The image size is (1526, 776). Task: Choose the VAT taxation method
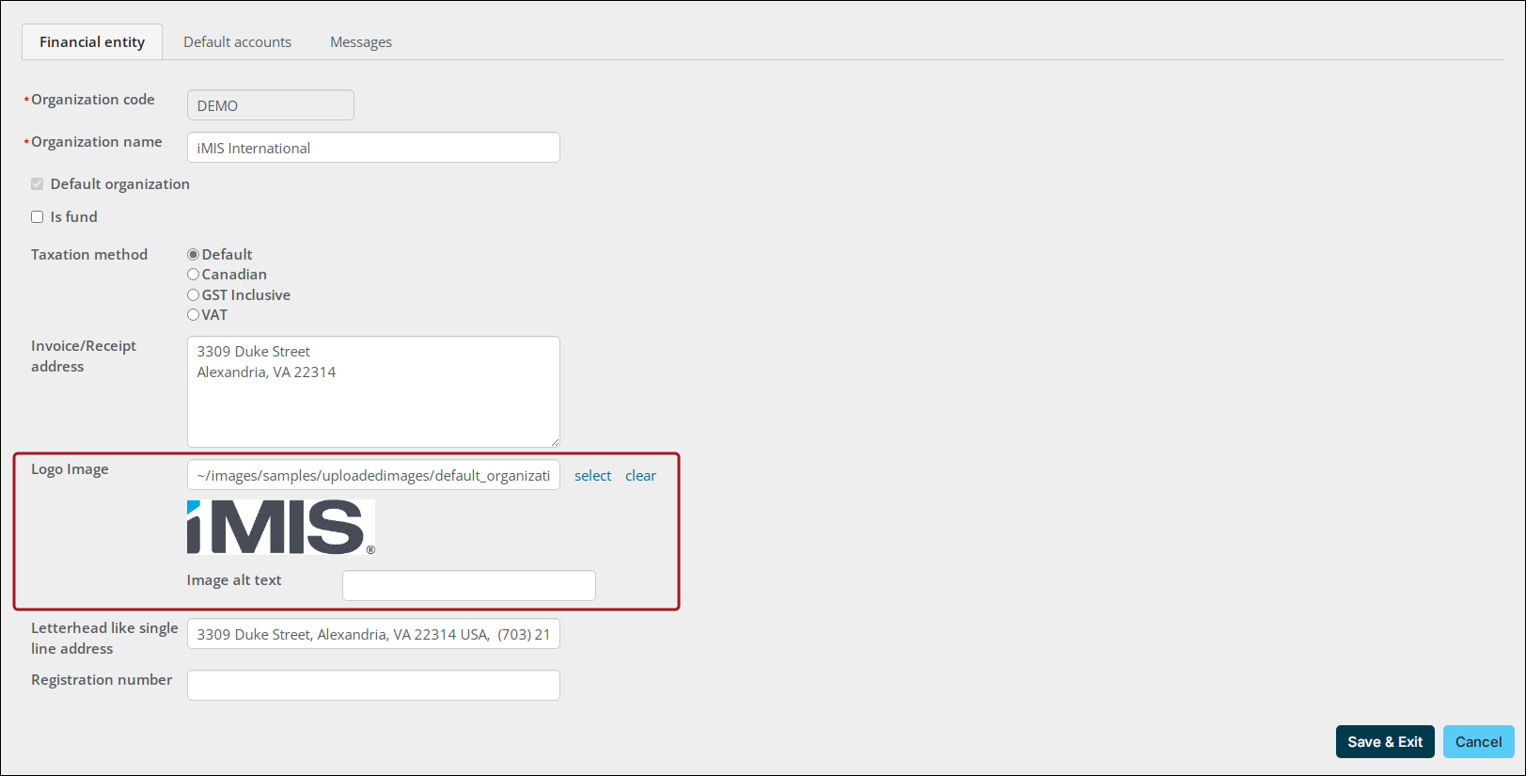(193, 315)
